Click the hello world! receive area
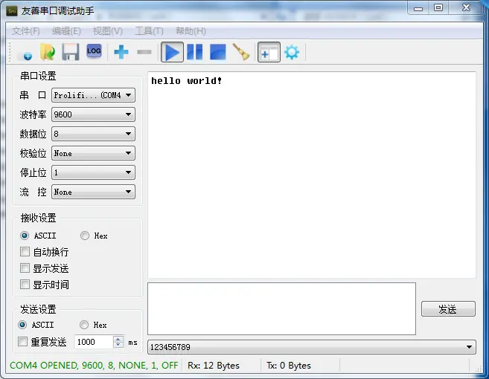Viewport: 489px width, 379px height. pos(312,175)
